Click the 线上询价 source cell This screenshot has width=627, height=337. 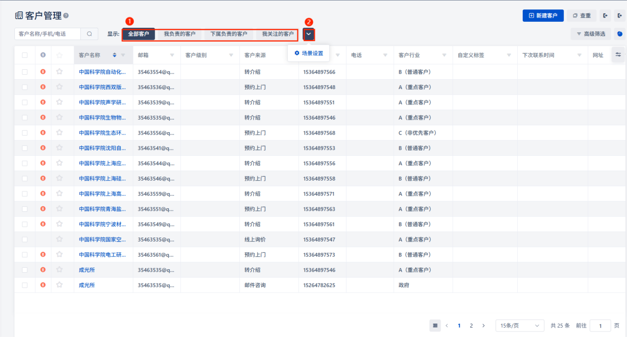coord(255,240)
